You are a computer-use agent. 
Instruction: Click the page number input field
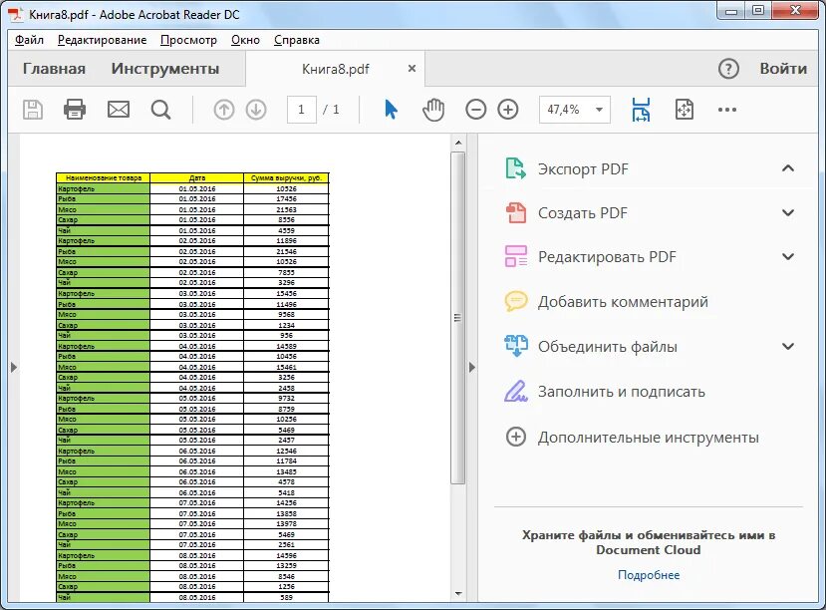tap(301, 110)
